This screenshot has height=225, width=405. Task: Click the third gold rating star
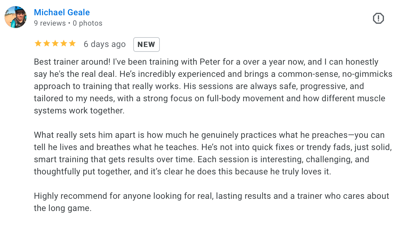click(55, 44)
